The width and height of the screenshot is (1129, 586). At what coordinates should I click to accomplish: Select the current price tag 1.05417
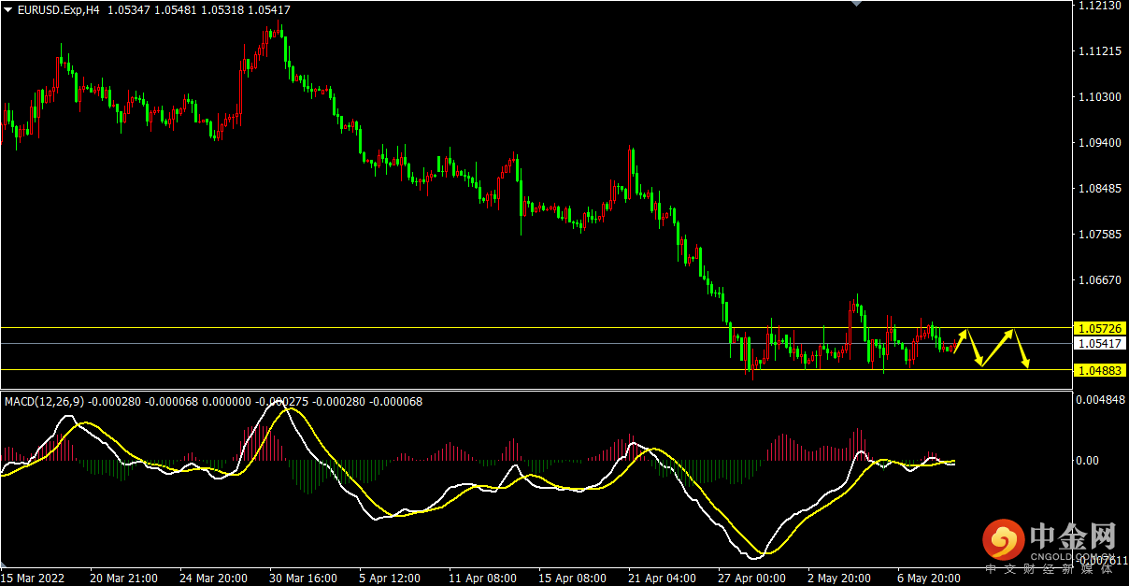point(1099,344)
